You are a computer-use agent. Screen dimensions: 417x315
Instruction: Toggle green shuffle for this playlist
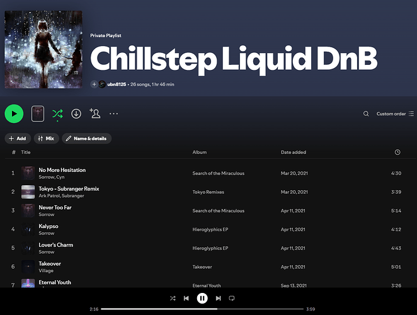[57, 114]
